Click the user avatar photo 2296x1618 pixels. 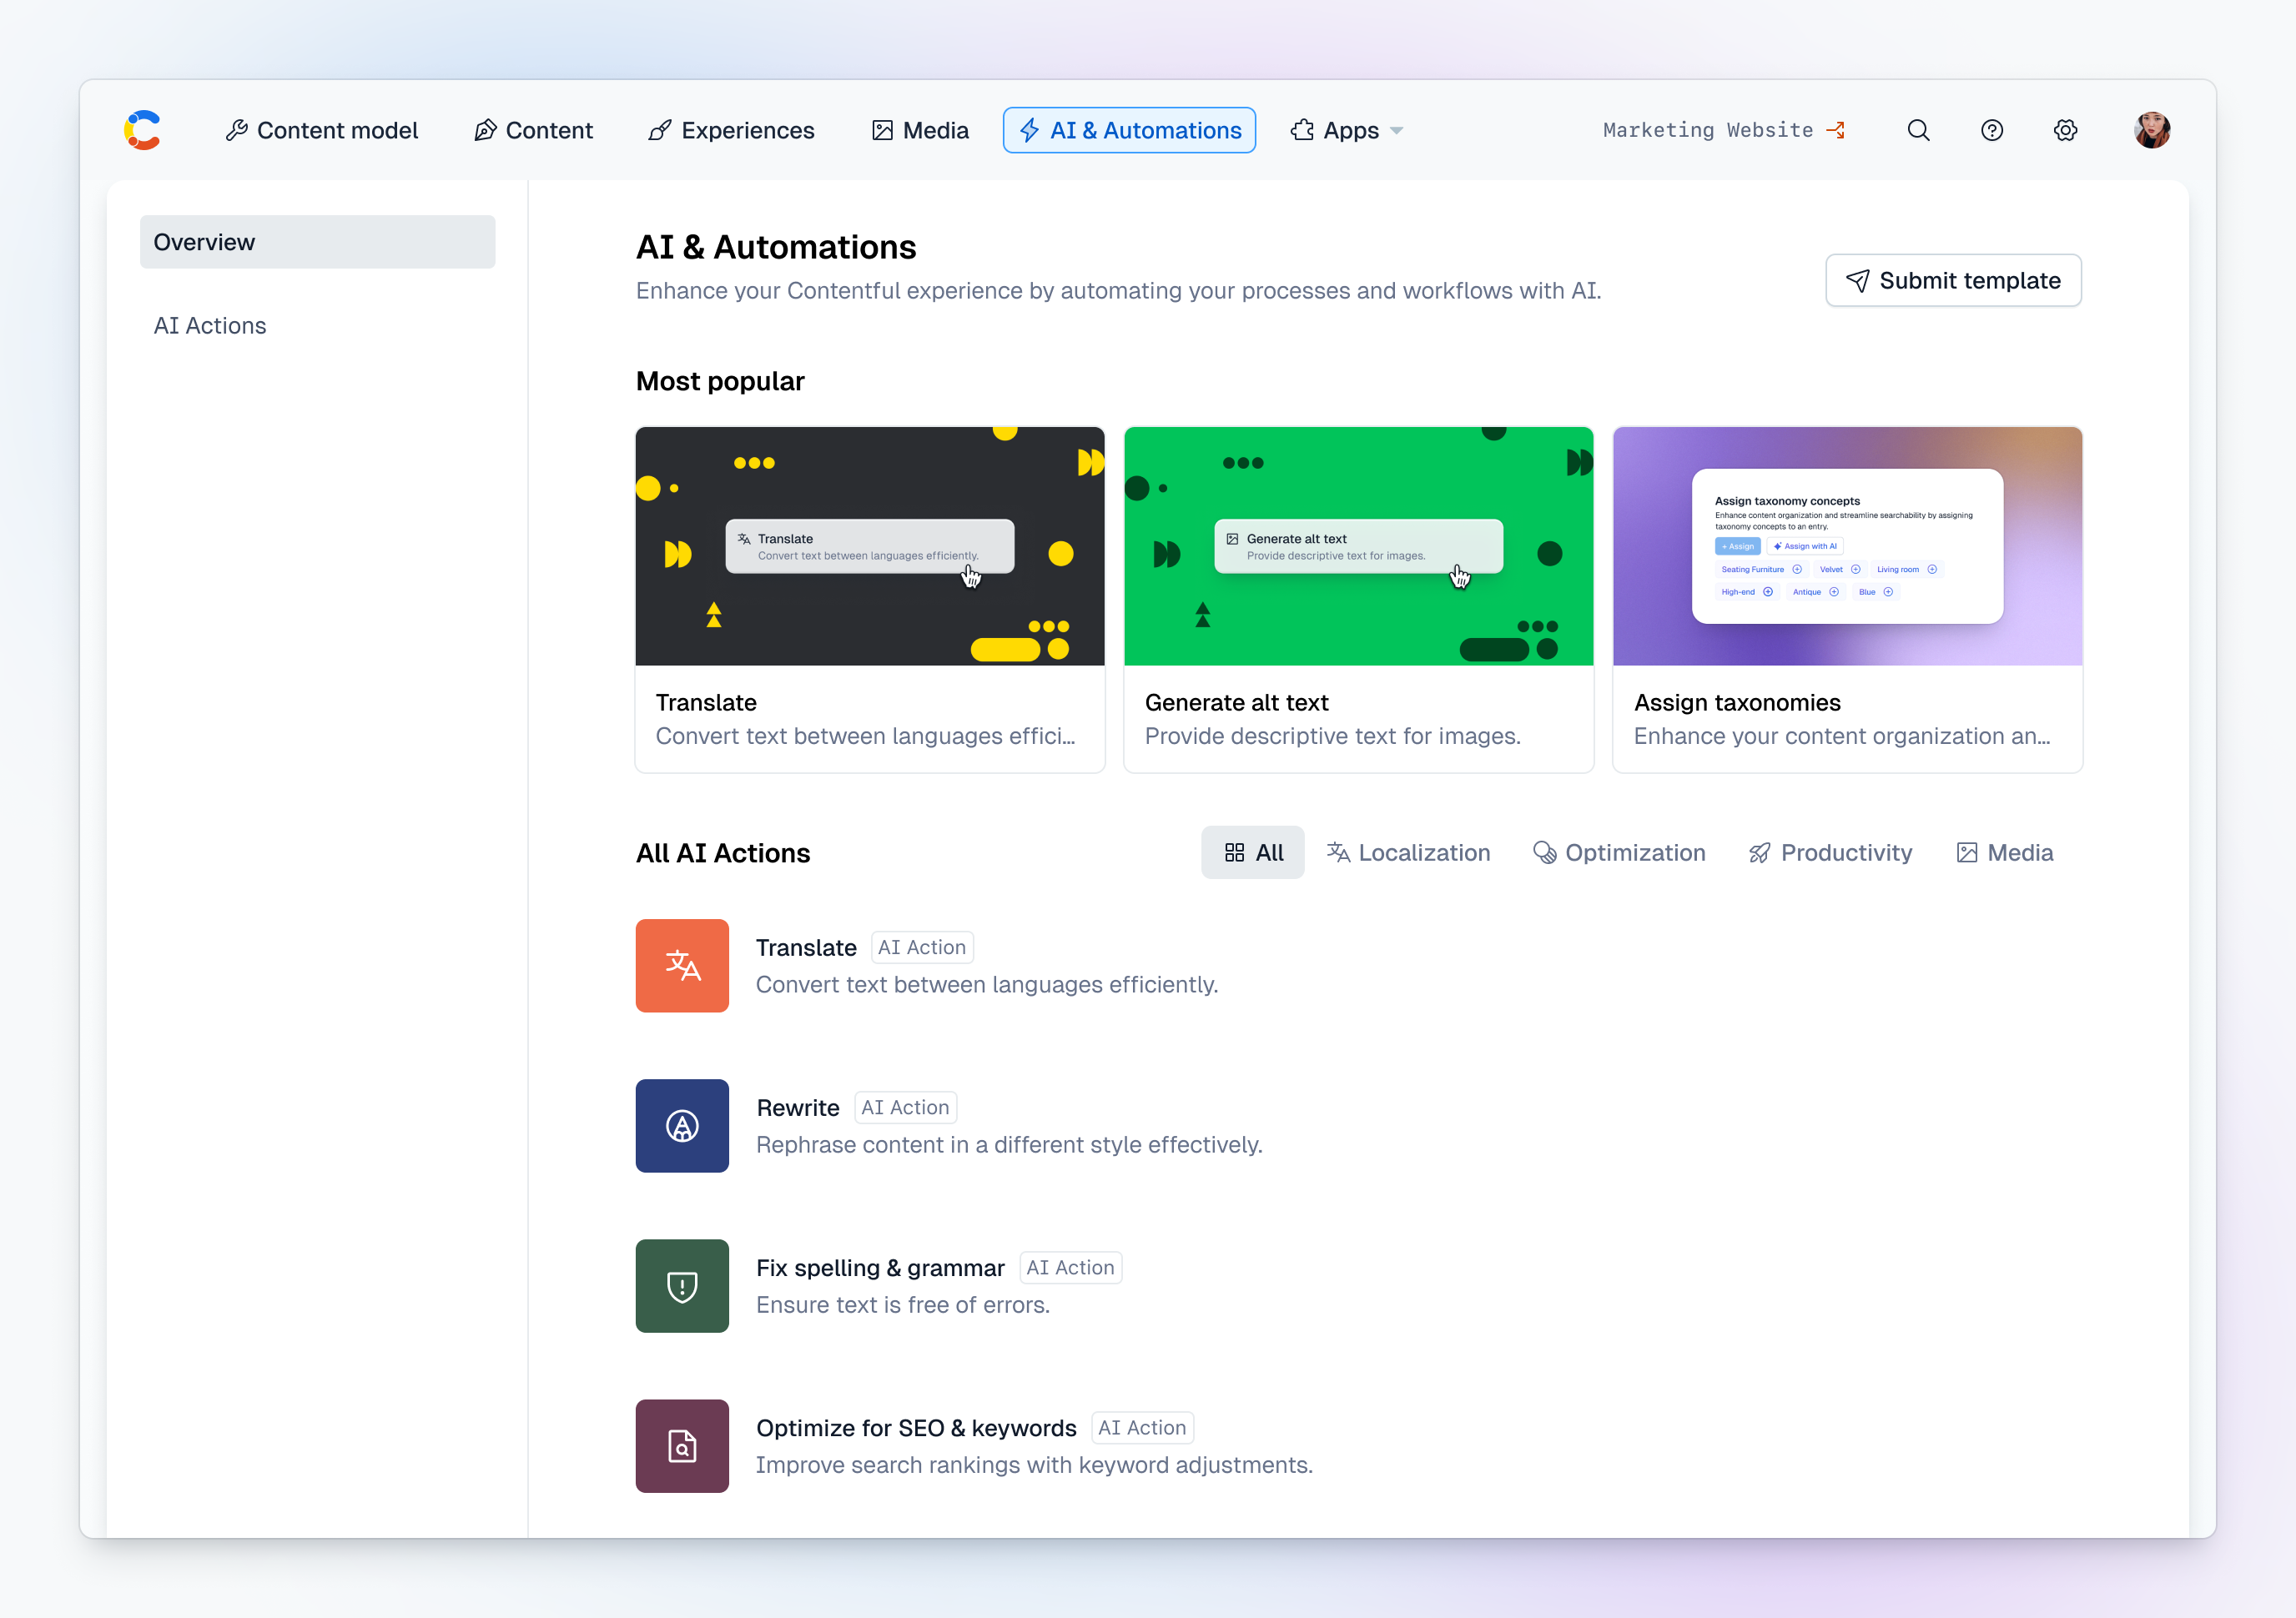click(2151, 130)
